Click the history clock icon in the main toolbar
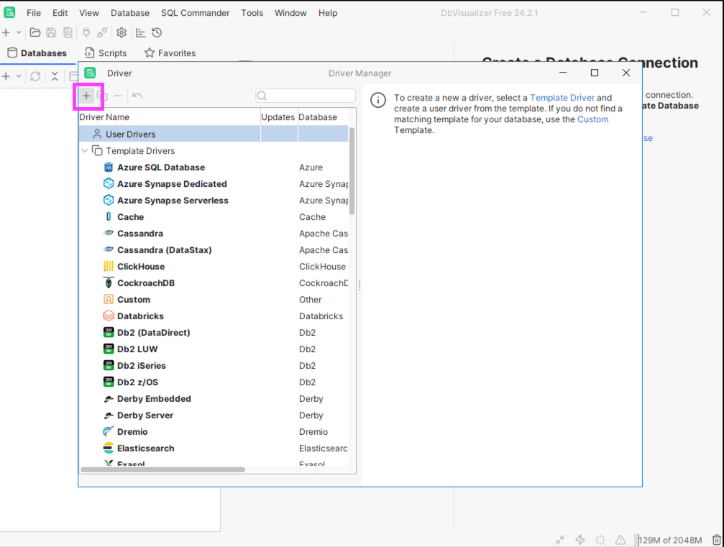The width and height of the screenshot is (724, 547). tap(157, 32)
